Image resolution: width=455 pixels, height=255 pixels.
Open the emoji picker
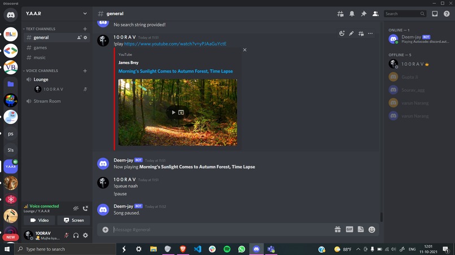coord(371,230)
